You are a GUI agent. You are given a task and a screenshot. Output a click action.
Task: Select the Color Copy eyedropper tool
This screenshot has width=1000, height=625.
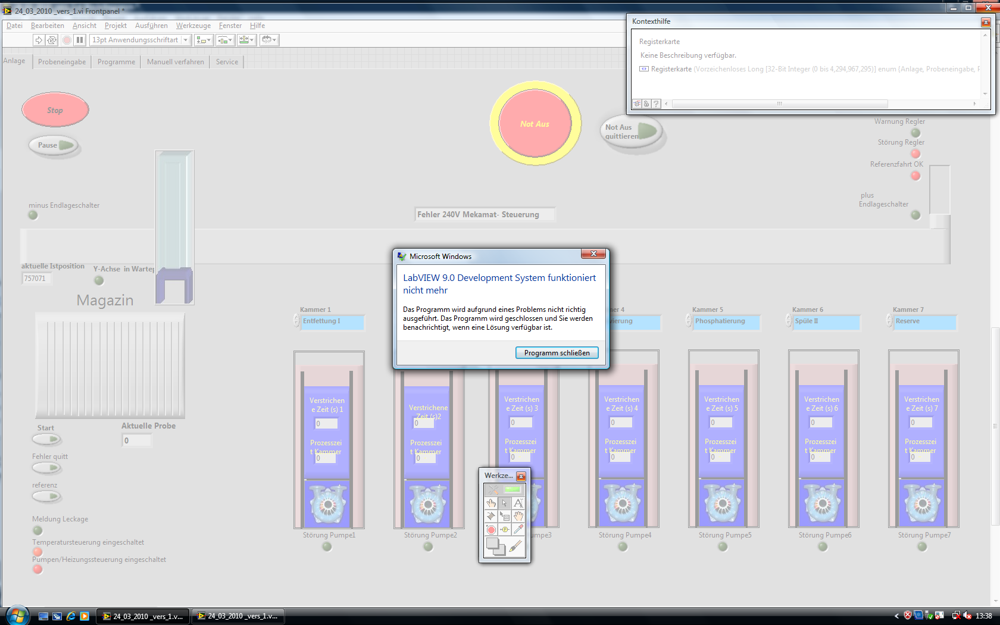click(518, 529)
